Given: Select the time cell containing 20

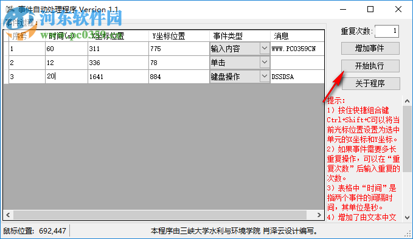Looking at the screenshot, I should (66, 77).
